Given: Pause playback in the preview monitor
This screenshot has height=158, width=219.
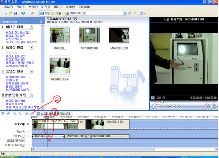Looking at the screenshot, I should click(x=155, y=107).
